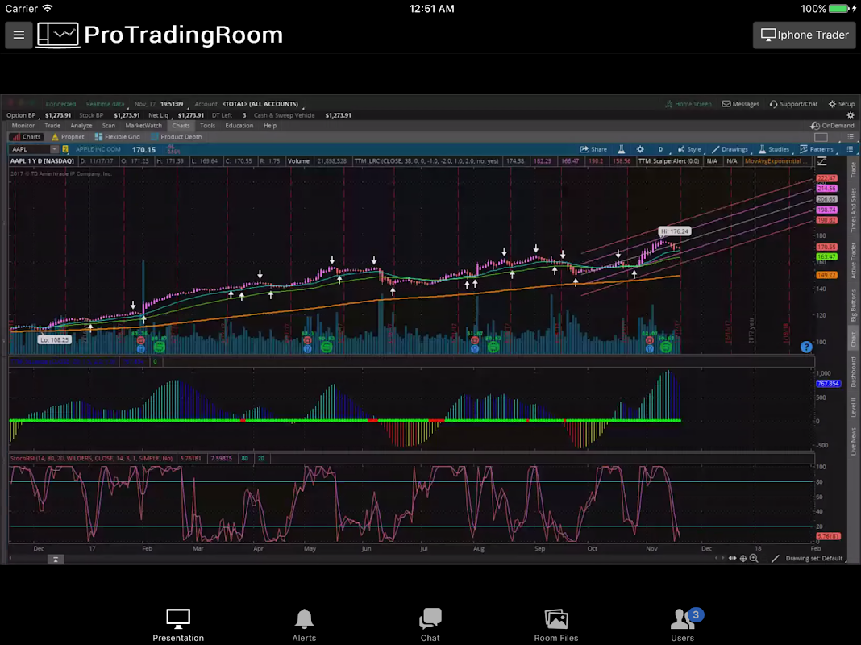Screen dimensions: 861x645
Task: Click the drawing tool icon beside MovAvgExponential
Action: click(822, 161)
